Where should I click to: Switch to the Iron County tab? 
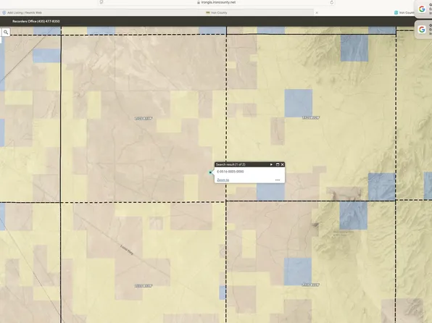point(217,12)
